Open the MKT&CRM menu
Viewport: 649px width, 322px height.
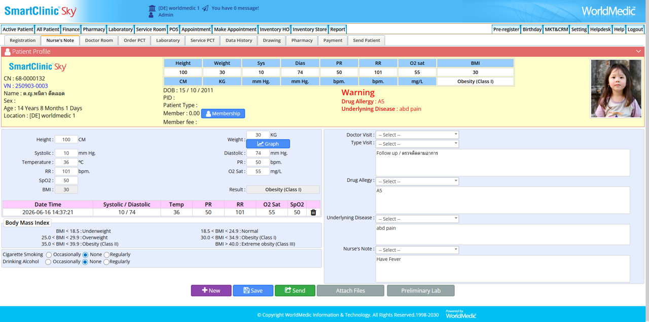[556, 29]
